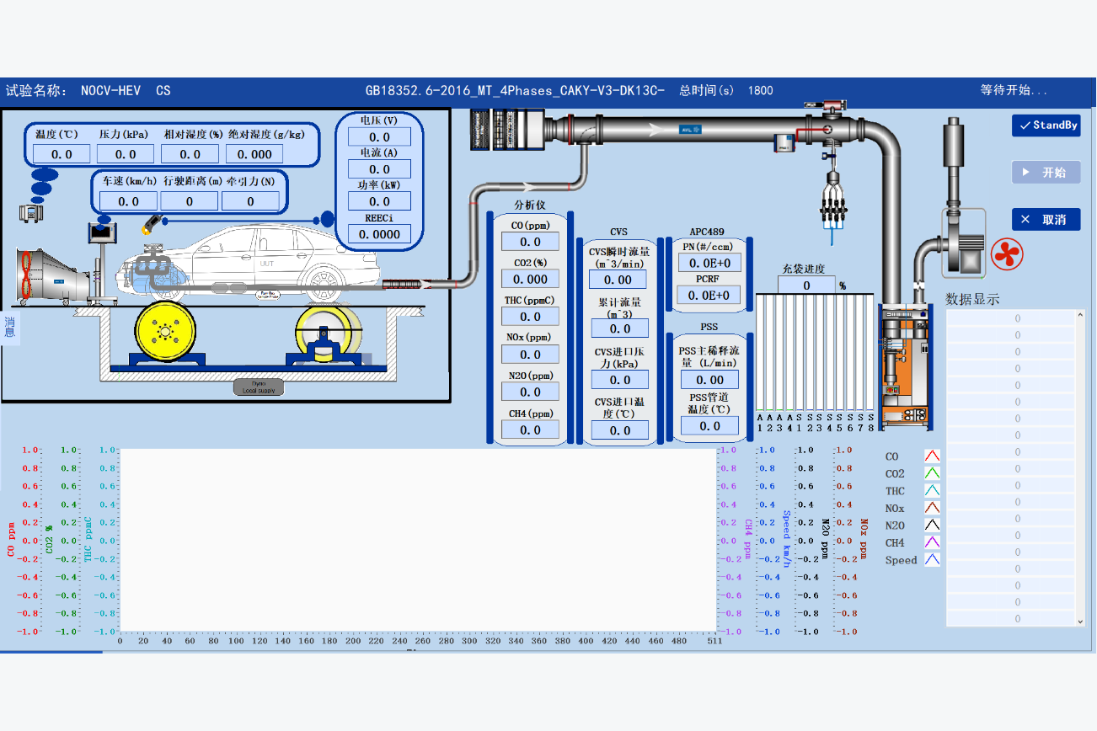Click the NOx(ppm) analyzer value
The image size is (1097, 731).
(x=530, y=355)
